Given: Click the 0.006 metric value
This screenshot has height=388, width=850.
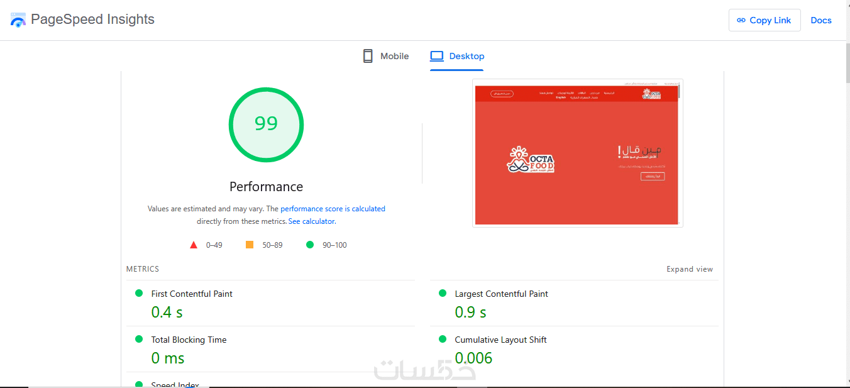Looking at the screenshot, I should pos(473,358).
